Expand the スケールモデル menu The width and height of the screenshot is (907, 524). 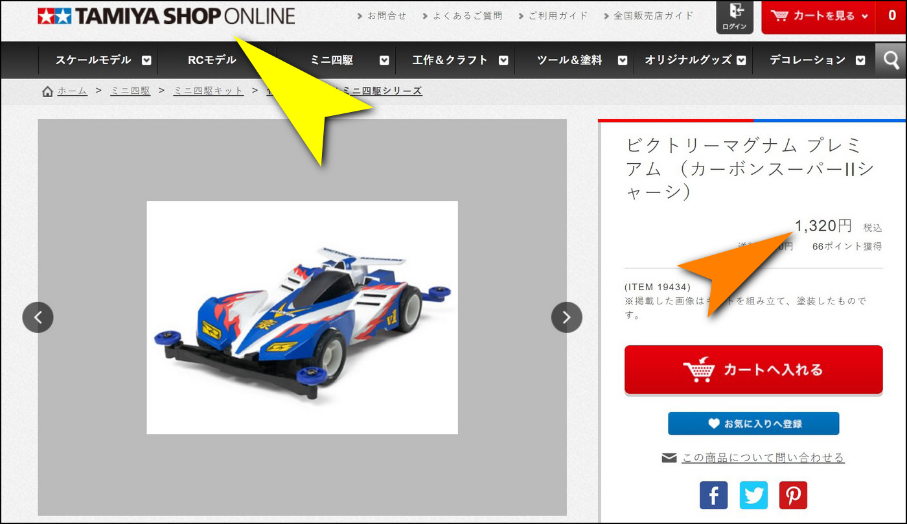(x=146, y=60)
